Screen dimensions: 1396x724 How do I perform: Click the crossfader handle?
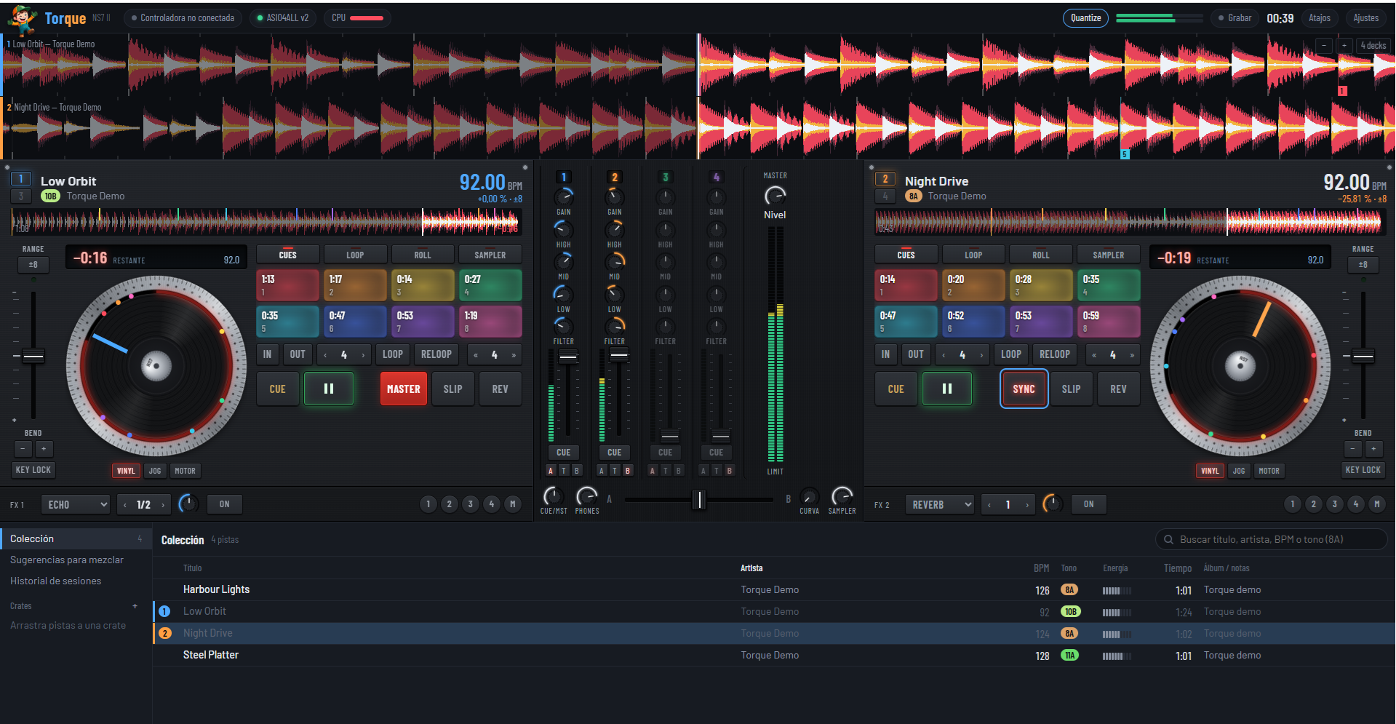698,499
